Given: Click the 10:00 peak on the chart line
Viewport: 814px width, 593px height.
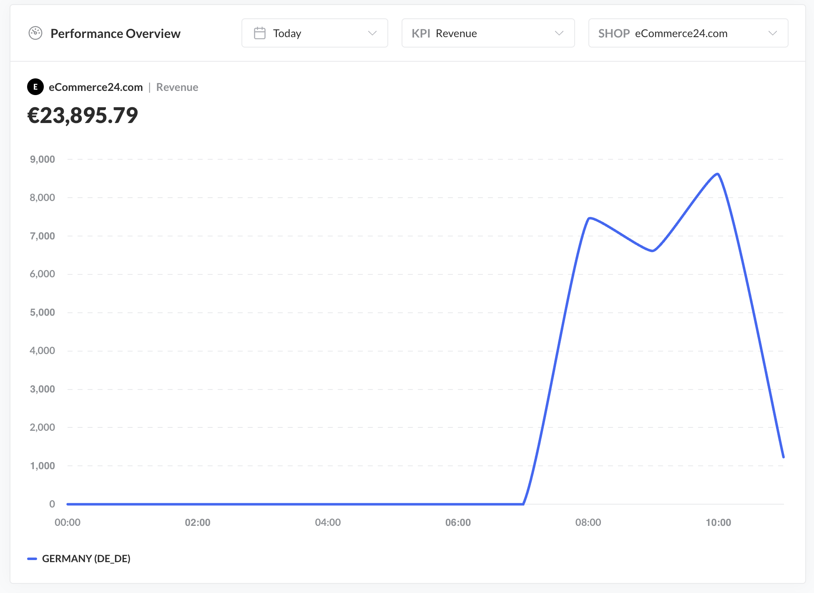Looking at the screenshot, I should 718,174.
